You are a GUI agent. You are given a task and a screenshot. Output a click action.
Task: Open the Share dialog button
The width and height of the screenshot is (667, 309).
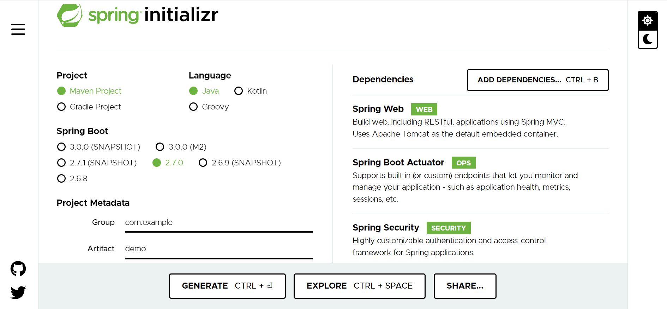click(x=465, y=286)
